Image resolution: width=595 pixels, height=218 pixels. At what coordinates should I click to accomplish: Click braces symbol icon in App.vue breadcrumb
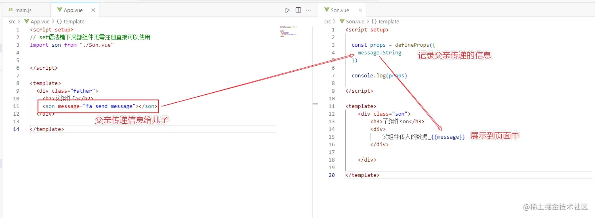pos(59,22)
